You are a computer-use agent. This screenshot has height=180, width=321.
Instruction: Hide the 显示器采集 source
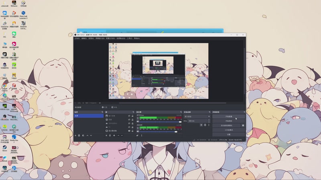(x=129, y=131)
